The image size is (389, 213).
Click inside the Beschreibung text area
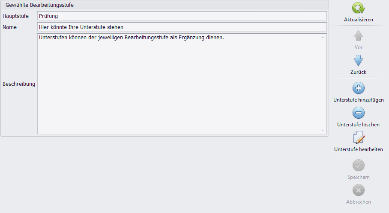point(179,85)
